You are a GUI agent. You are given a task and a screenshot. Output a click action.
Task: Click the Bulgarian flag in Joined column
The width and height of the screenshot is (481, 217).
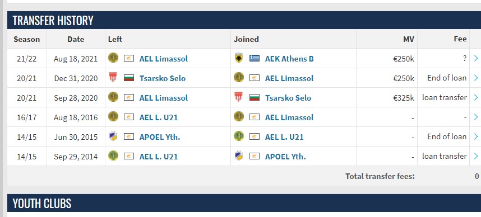(255, 97)
